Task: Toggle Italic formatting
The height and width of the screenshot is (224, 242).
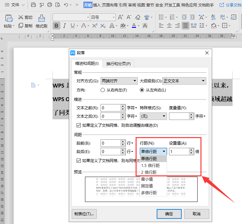Action: 65,26
